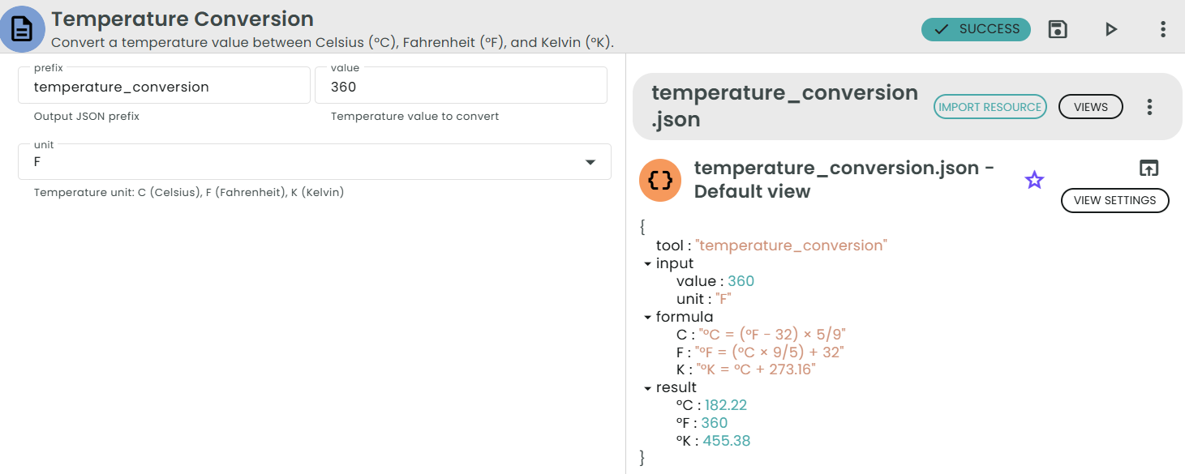This screenshot has width=1185, height=474.
Task: Click the orange JSON braces icon
Action: 659,180
